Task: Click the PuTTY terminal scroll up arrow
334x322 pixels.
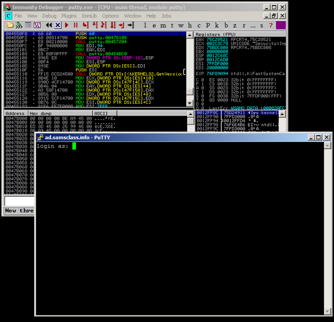Action: 327,146
